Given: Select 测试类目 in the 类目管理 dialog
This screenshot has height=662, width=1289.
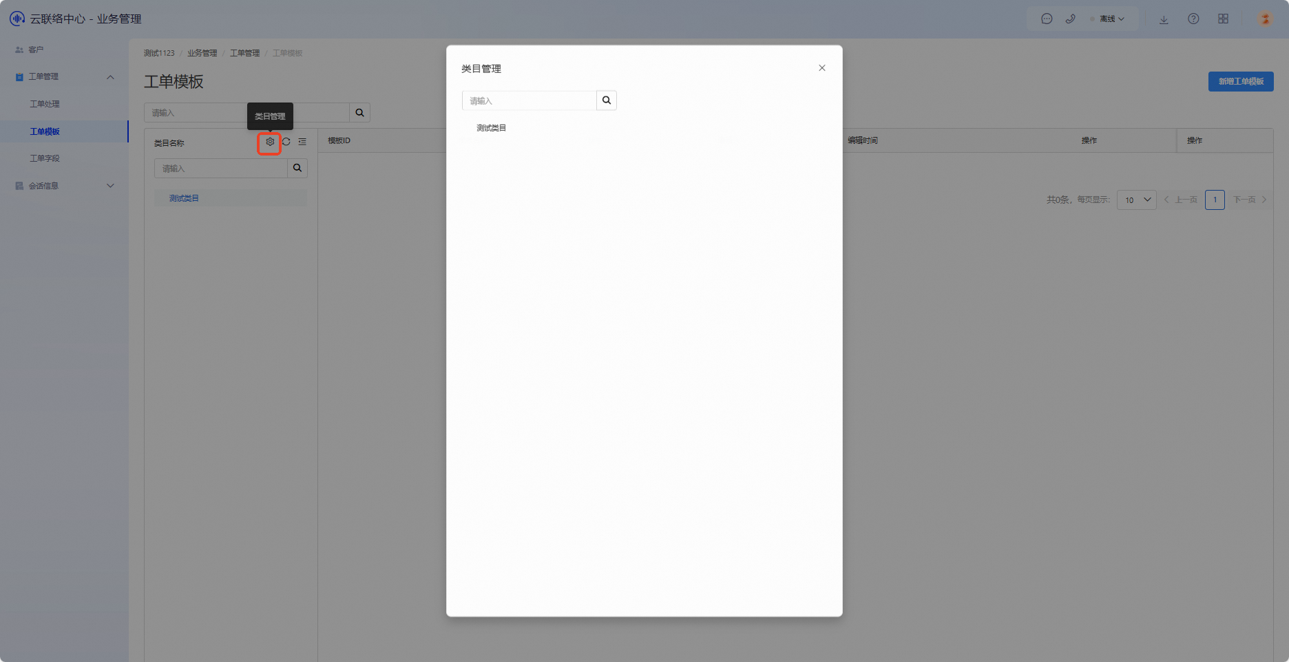Looking at the screenshot, I should pos(491,128).
